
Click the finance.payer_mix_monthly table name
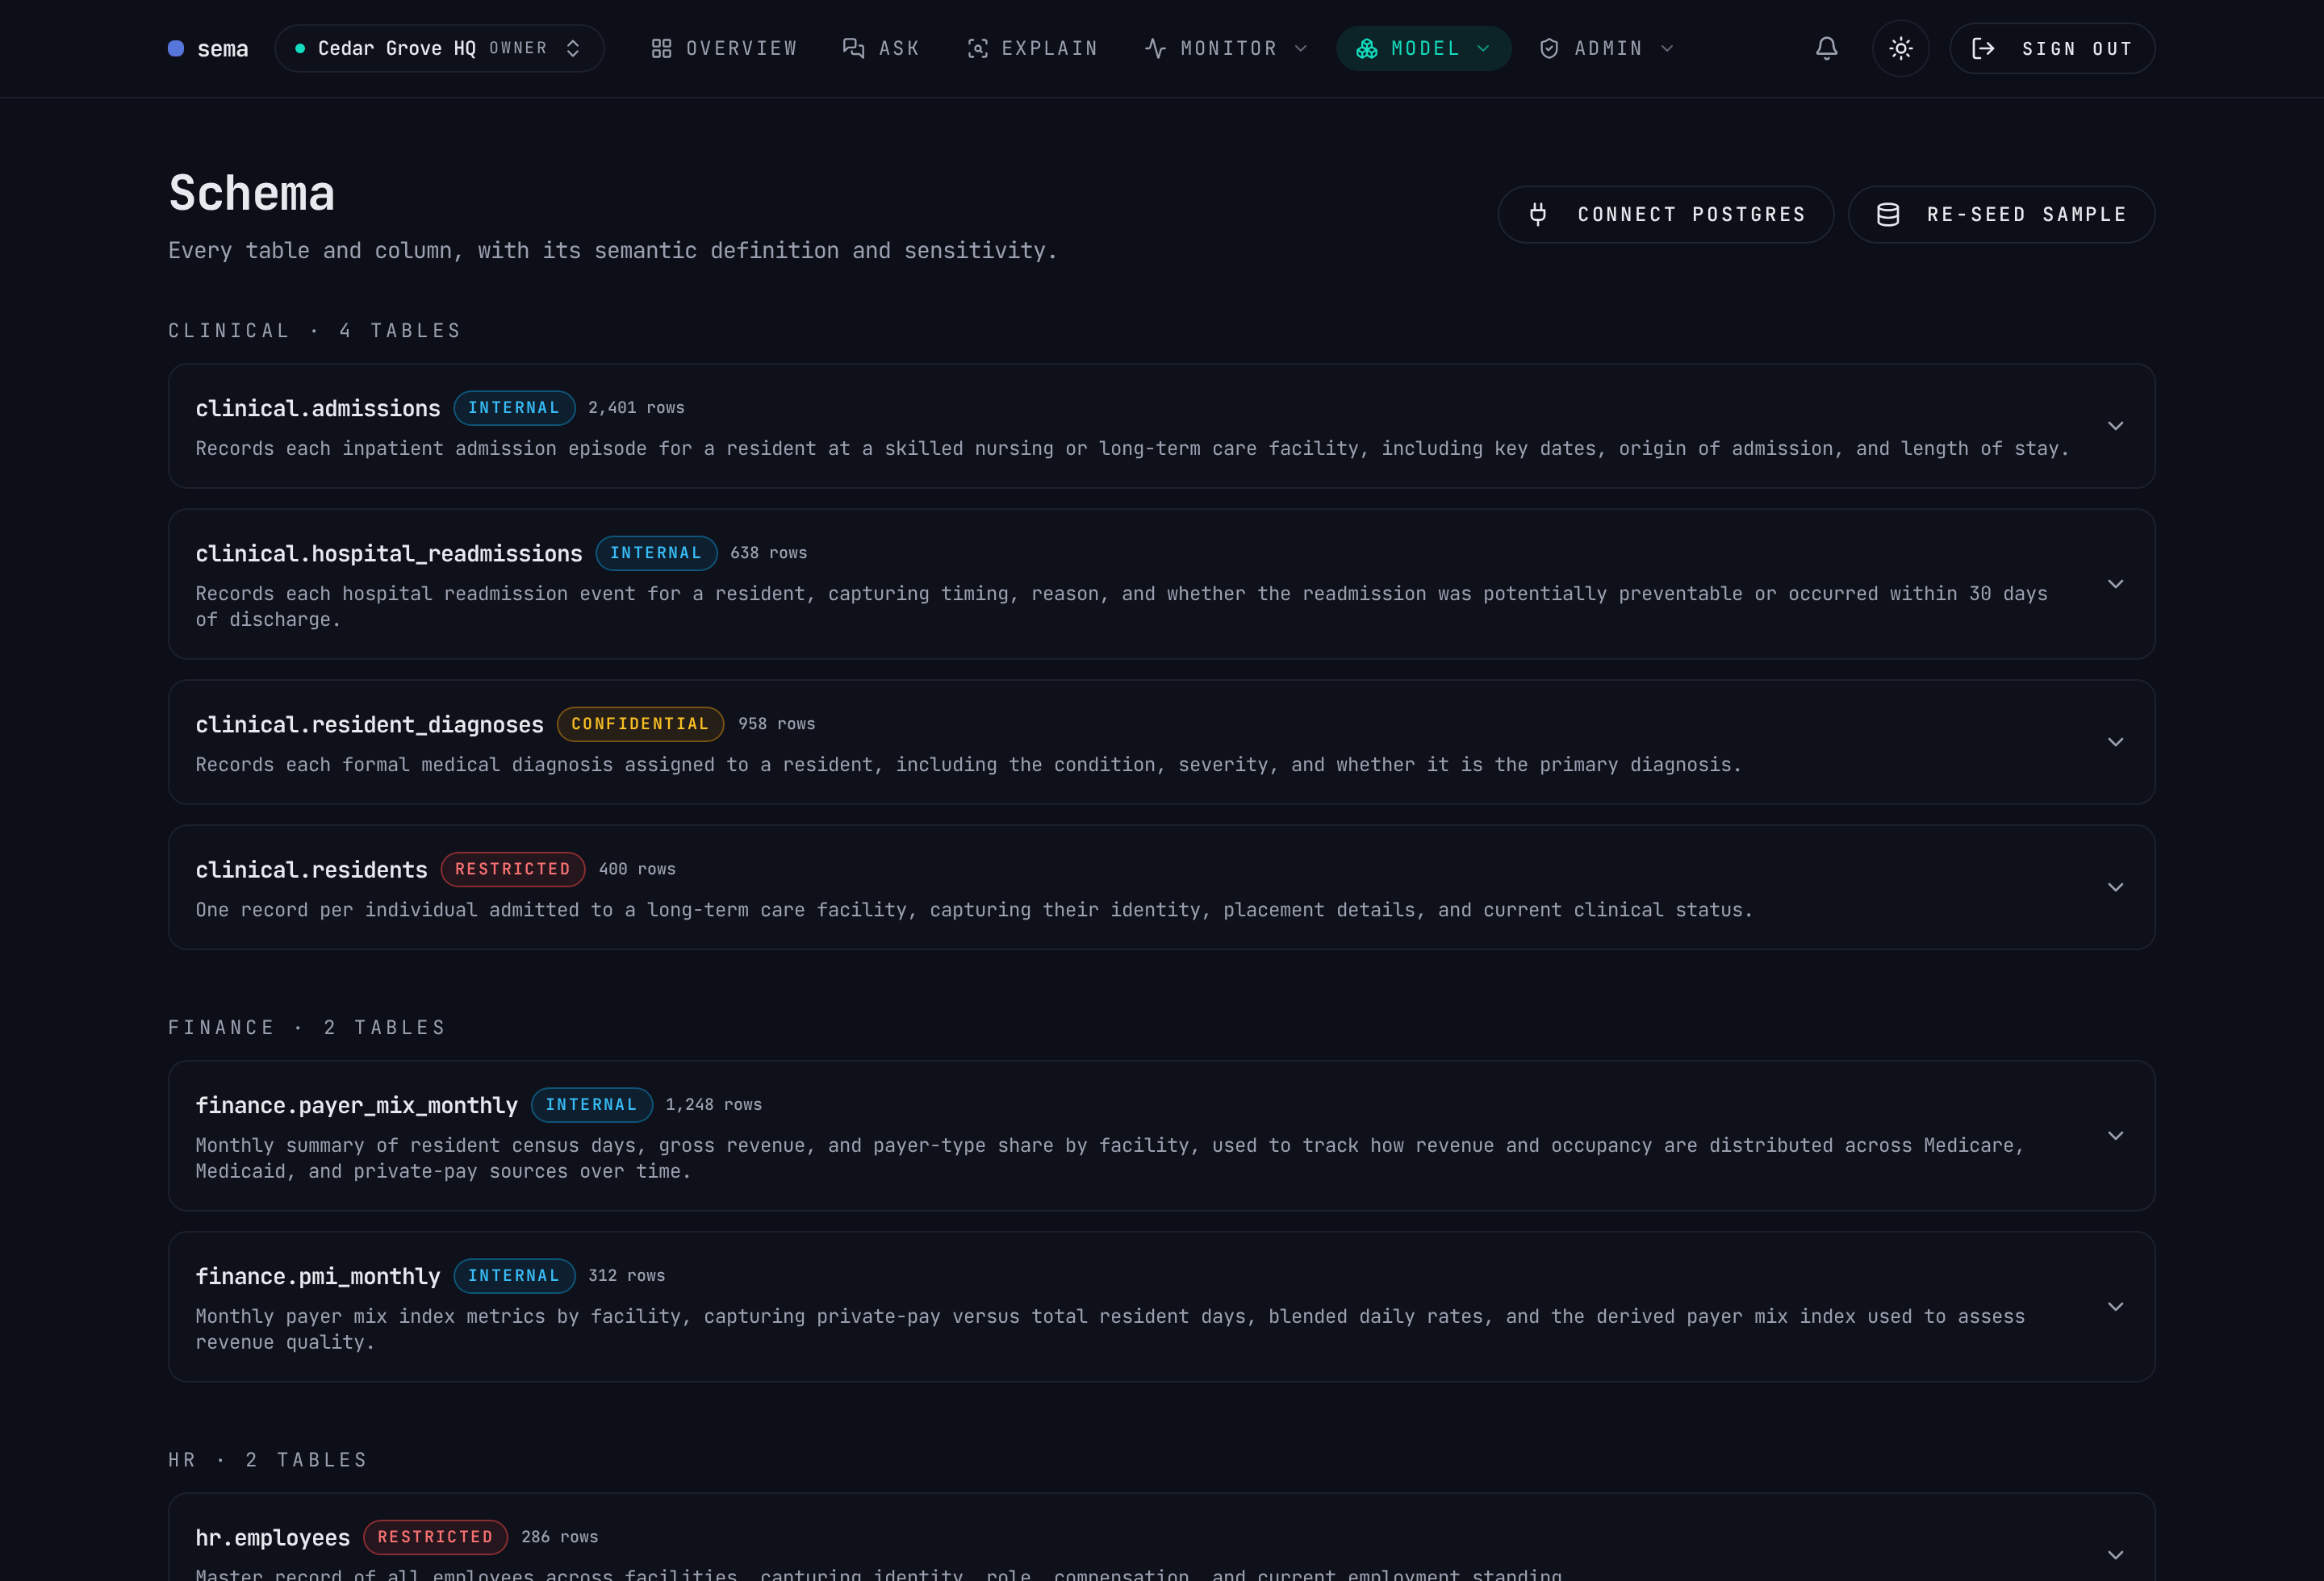click(357, 1105)
